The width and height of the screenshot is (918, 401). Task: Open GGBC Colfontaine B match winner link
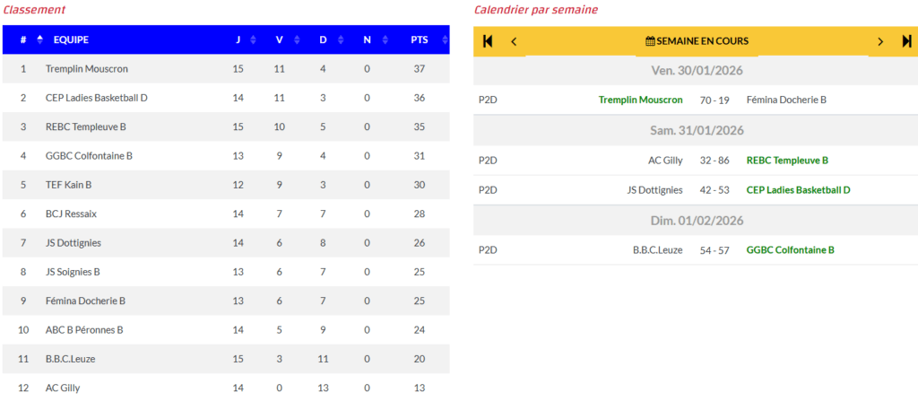pos(790,250)
